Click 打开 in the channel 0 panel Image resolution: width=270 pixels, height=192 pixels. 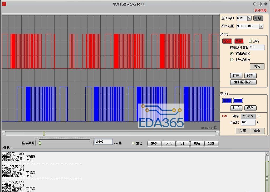pos(236,76)
